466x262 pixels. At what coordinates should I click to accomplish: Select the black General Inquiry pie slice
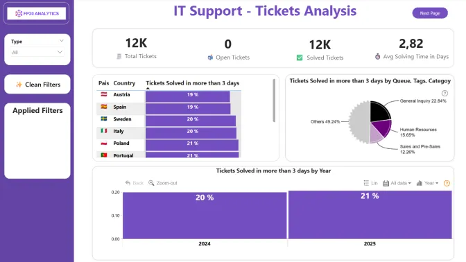(x=379, y=112)
